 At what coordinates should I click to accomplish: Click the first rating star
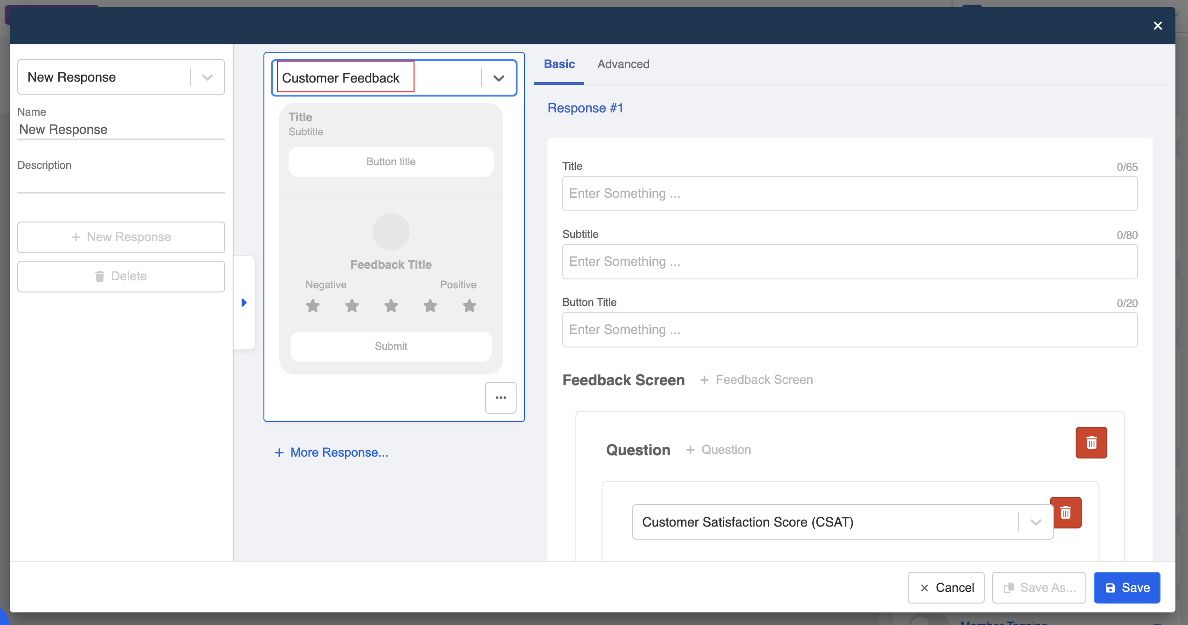[x=313, y=306]
